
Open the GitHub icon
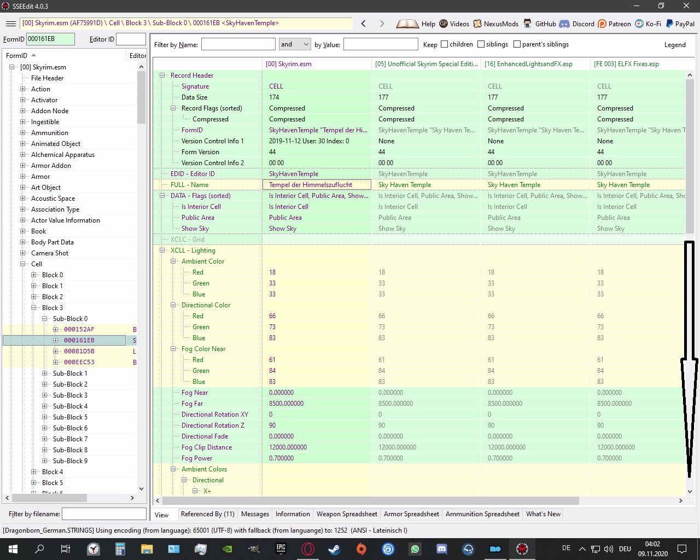tap(527, 24)
